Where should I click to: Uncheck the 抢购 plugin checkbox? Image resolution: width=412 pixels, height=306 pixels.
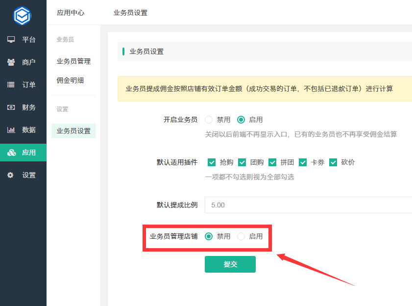coord(212,162)
